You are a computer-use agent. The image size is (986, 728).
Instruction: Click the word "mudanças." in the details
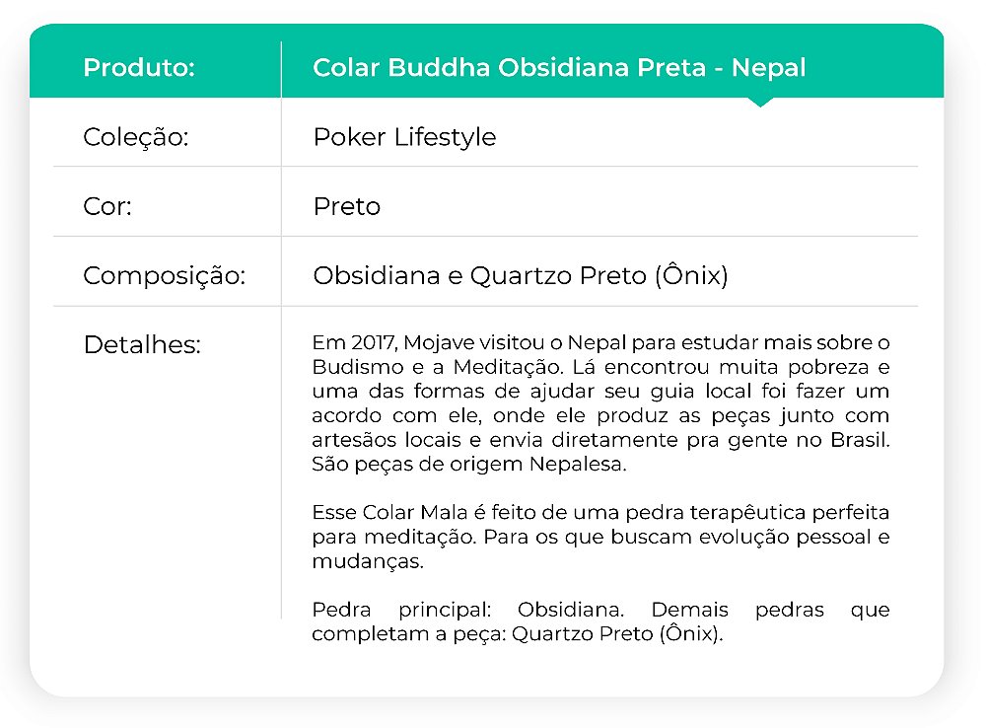[x=367, y=561]
